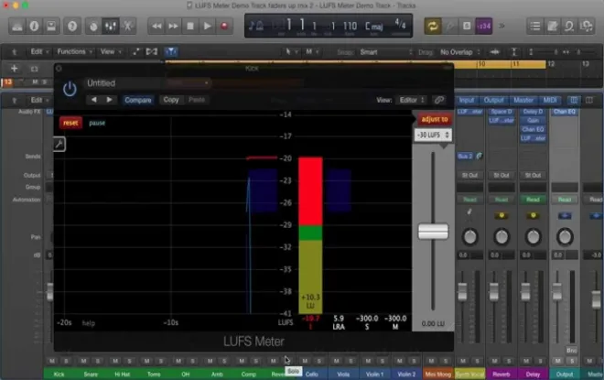Open the Untitled preset dropdown
This screenshot has height=380, width=604.
tap(123, 83)
